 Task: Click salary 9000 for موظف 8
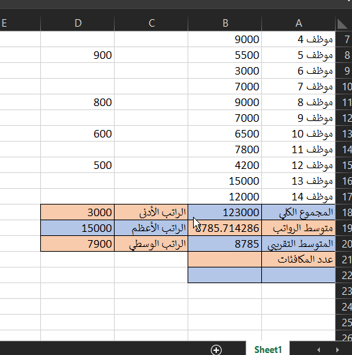click(225, 102)
